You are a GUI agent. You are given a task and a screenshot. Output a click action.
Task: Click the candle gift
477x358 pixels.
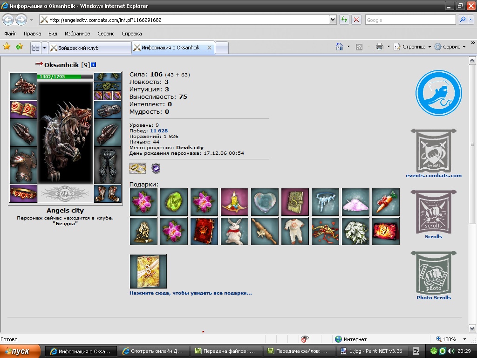(x=235, y=202)
